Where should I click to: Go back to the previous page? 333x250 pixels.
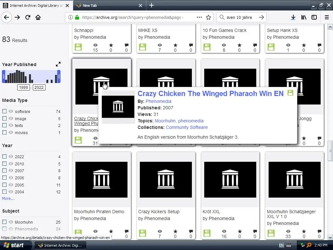[7, 17]
